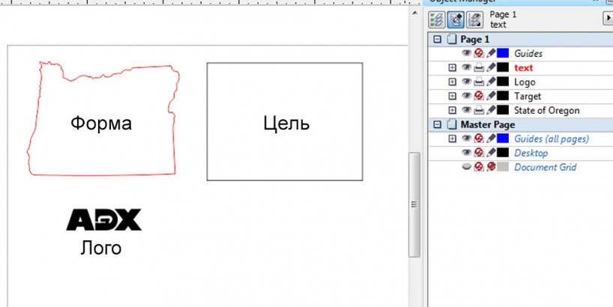Lock editing on the Guides layer pencil
This screenshot has width=613, height=307.
(x=491, y=53)
